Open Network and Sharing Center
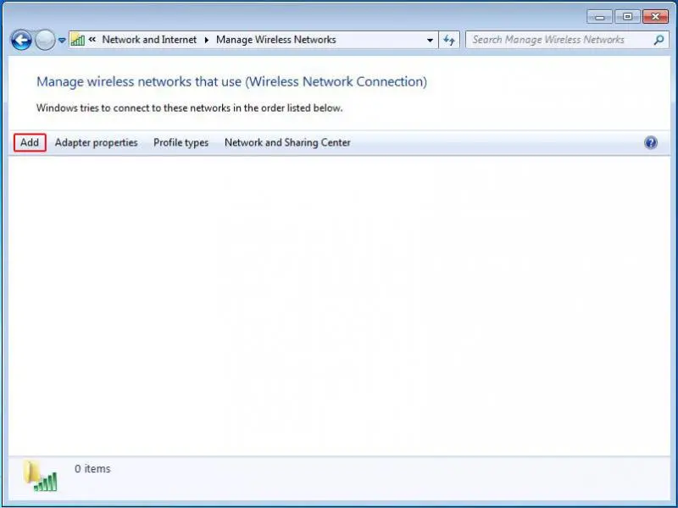 click(x=287, y=143)
